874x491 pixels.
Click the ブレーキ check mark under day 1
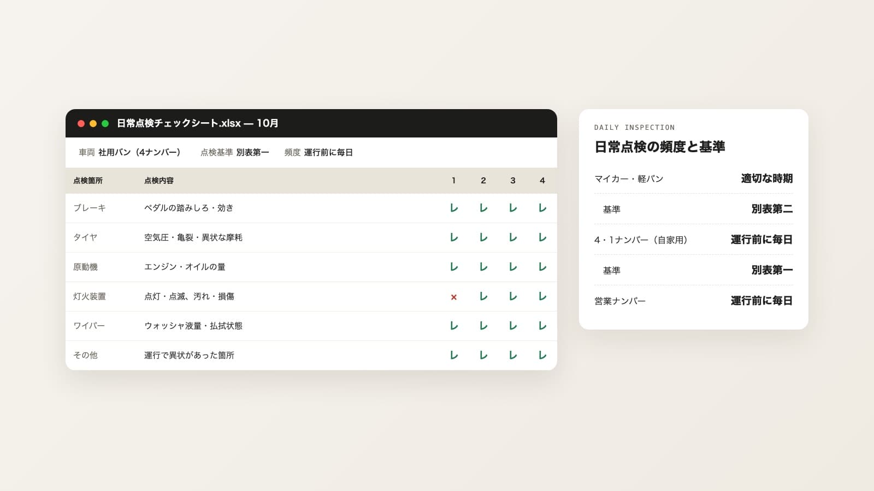(454, 208)
